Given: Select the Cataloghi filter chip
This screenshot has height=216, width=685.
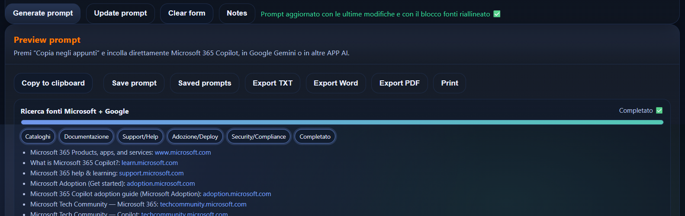Looking at the screenshot, I should click(x=38, y=137).
